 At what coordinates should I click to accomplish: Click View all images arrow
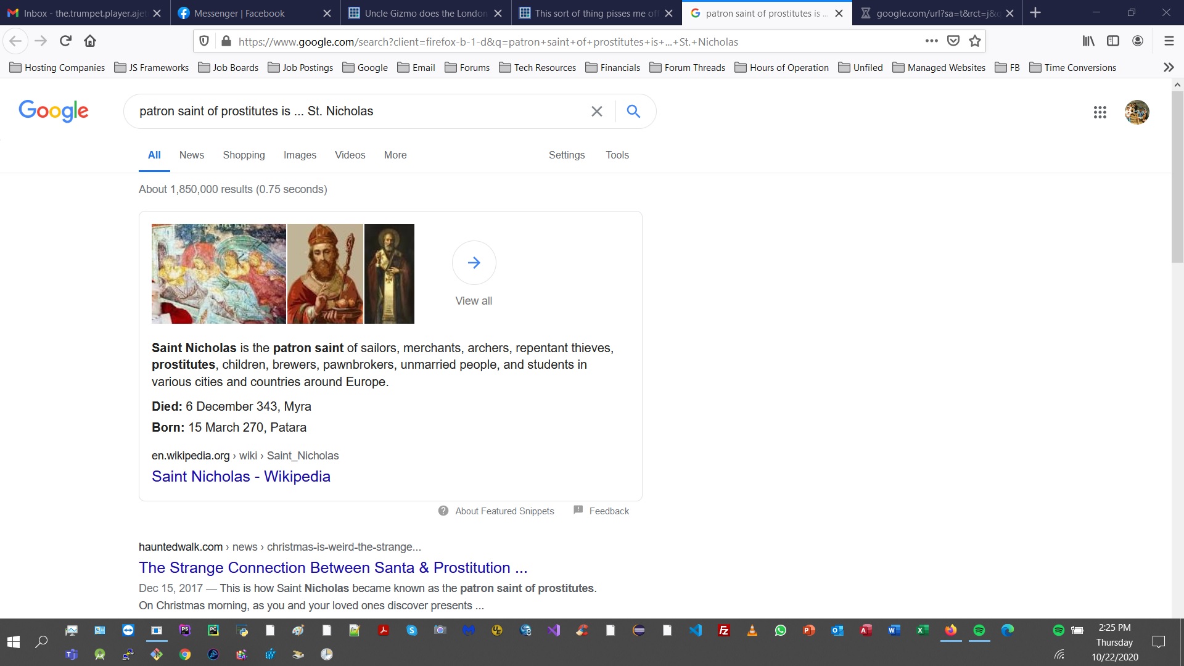(474, 263)
